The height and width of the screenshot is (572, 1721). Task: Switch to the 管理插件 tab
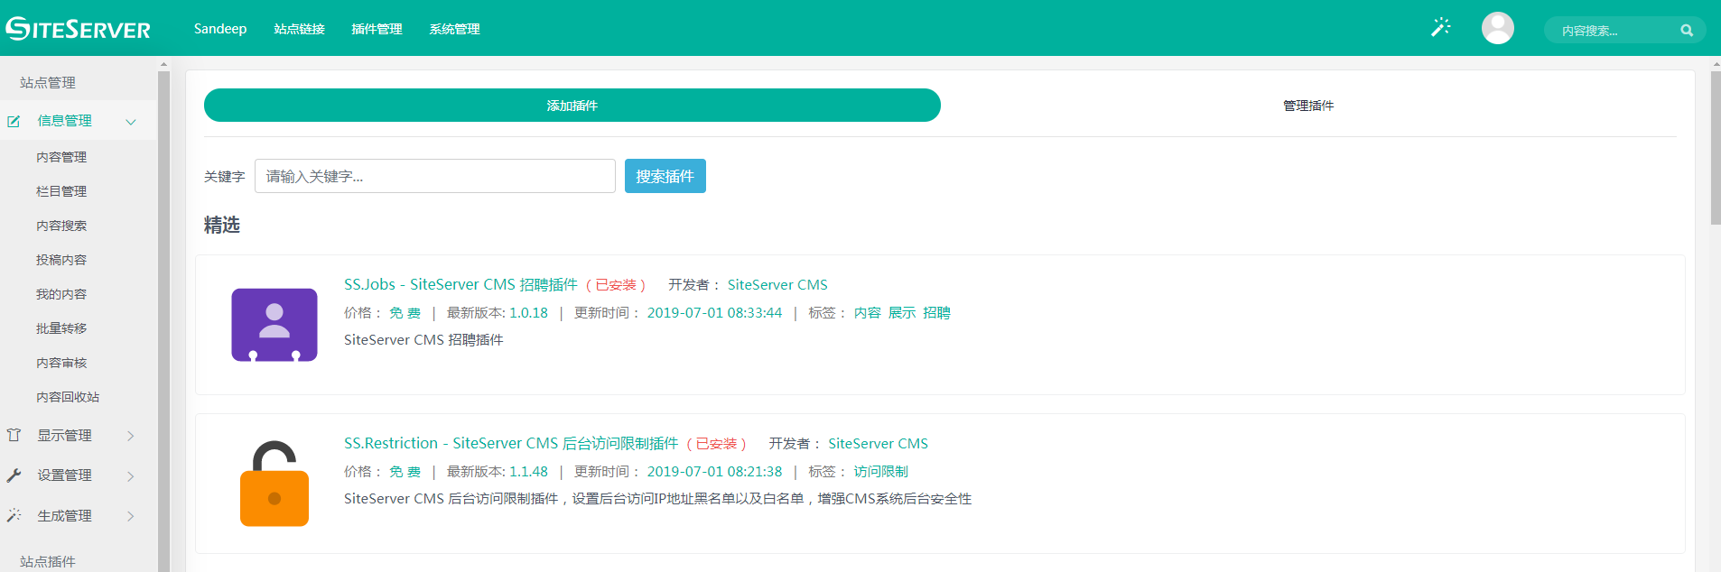1307,106
